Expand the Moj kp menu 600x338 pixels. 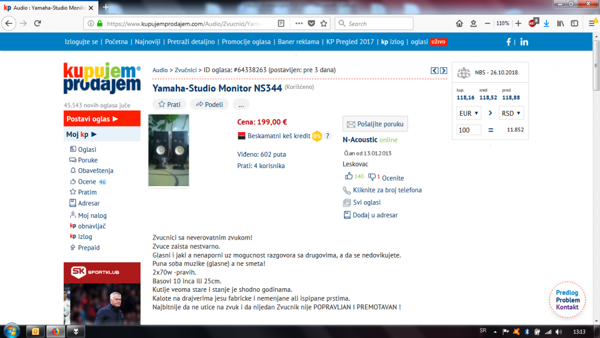click(x=102, y=134)
